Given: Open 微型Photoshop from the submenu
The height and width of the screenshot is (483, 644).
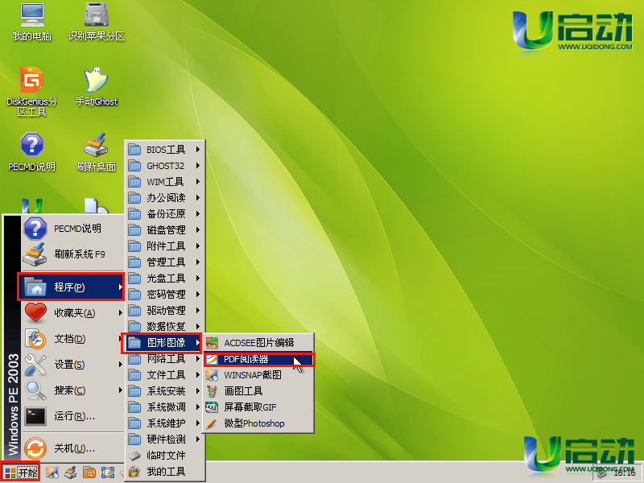Looking at the screenshot, I should (x=259, y=423).
